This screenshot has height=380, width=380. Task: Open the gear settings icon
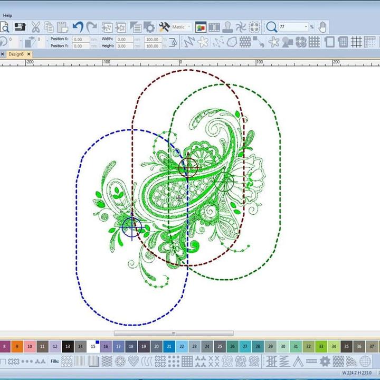pyautogui.click(x=149, y=27)
